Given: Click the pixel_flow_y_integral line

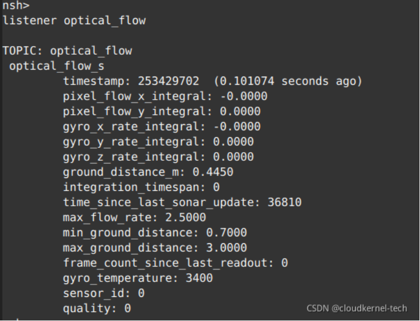Looking at the screenshot, I should point(162,111).
